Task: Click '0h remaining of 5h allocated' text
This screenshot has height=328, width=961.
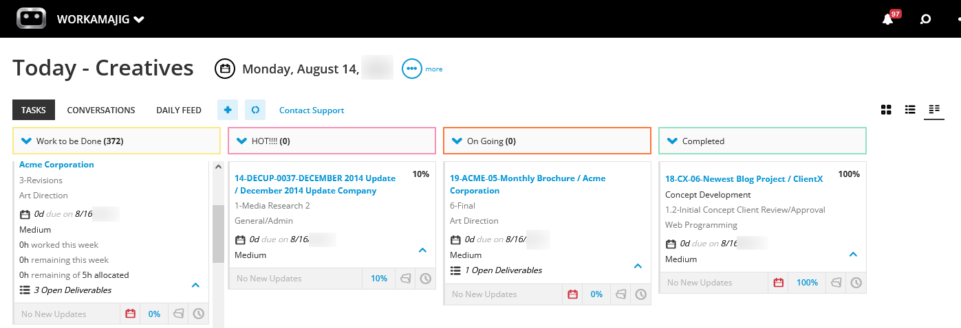Action: (x=74, y=275)
